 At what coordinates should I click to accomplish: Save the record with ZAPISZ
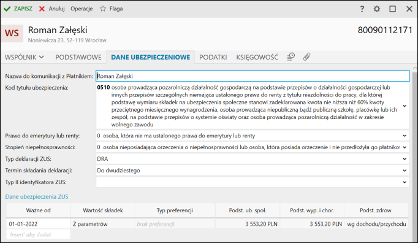pos(18,9)
